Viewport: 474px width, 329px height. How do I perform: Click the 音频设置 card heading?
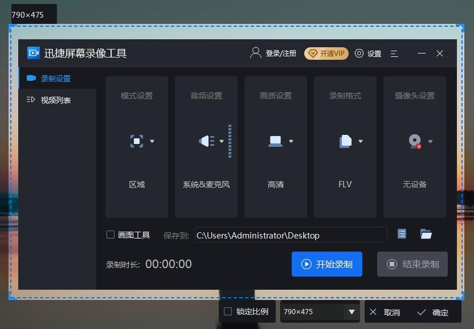coord(206,96)
